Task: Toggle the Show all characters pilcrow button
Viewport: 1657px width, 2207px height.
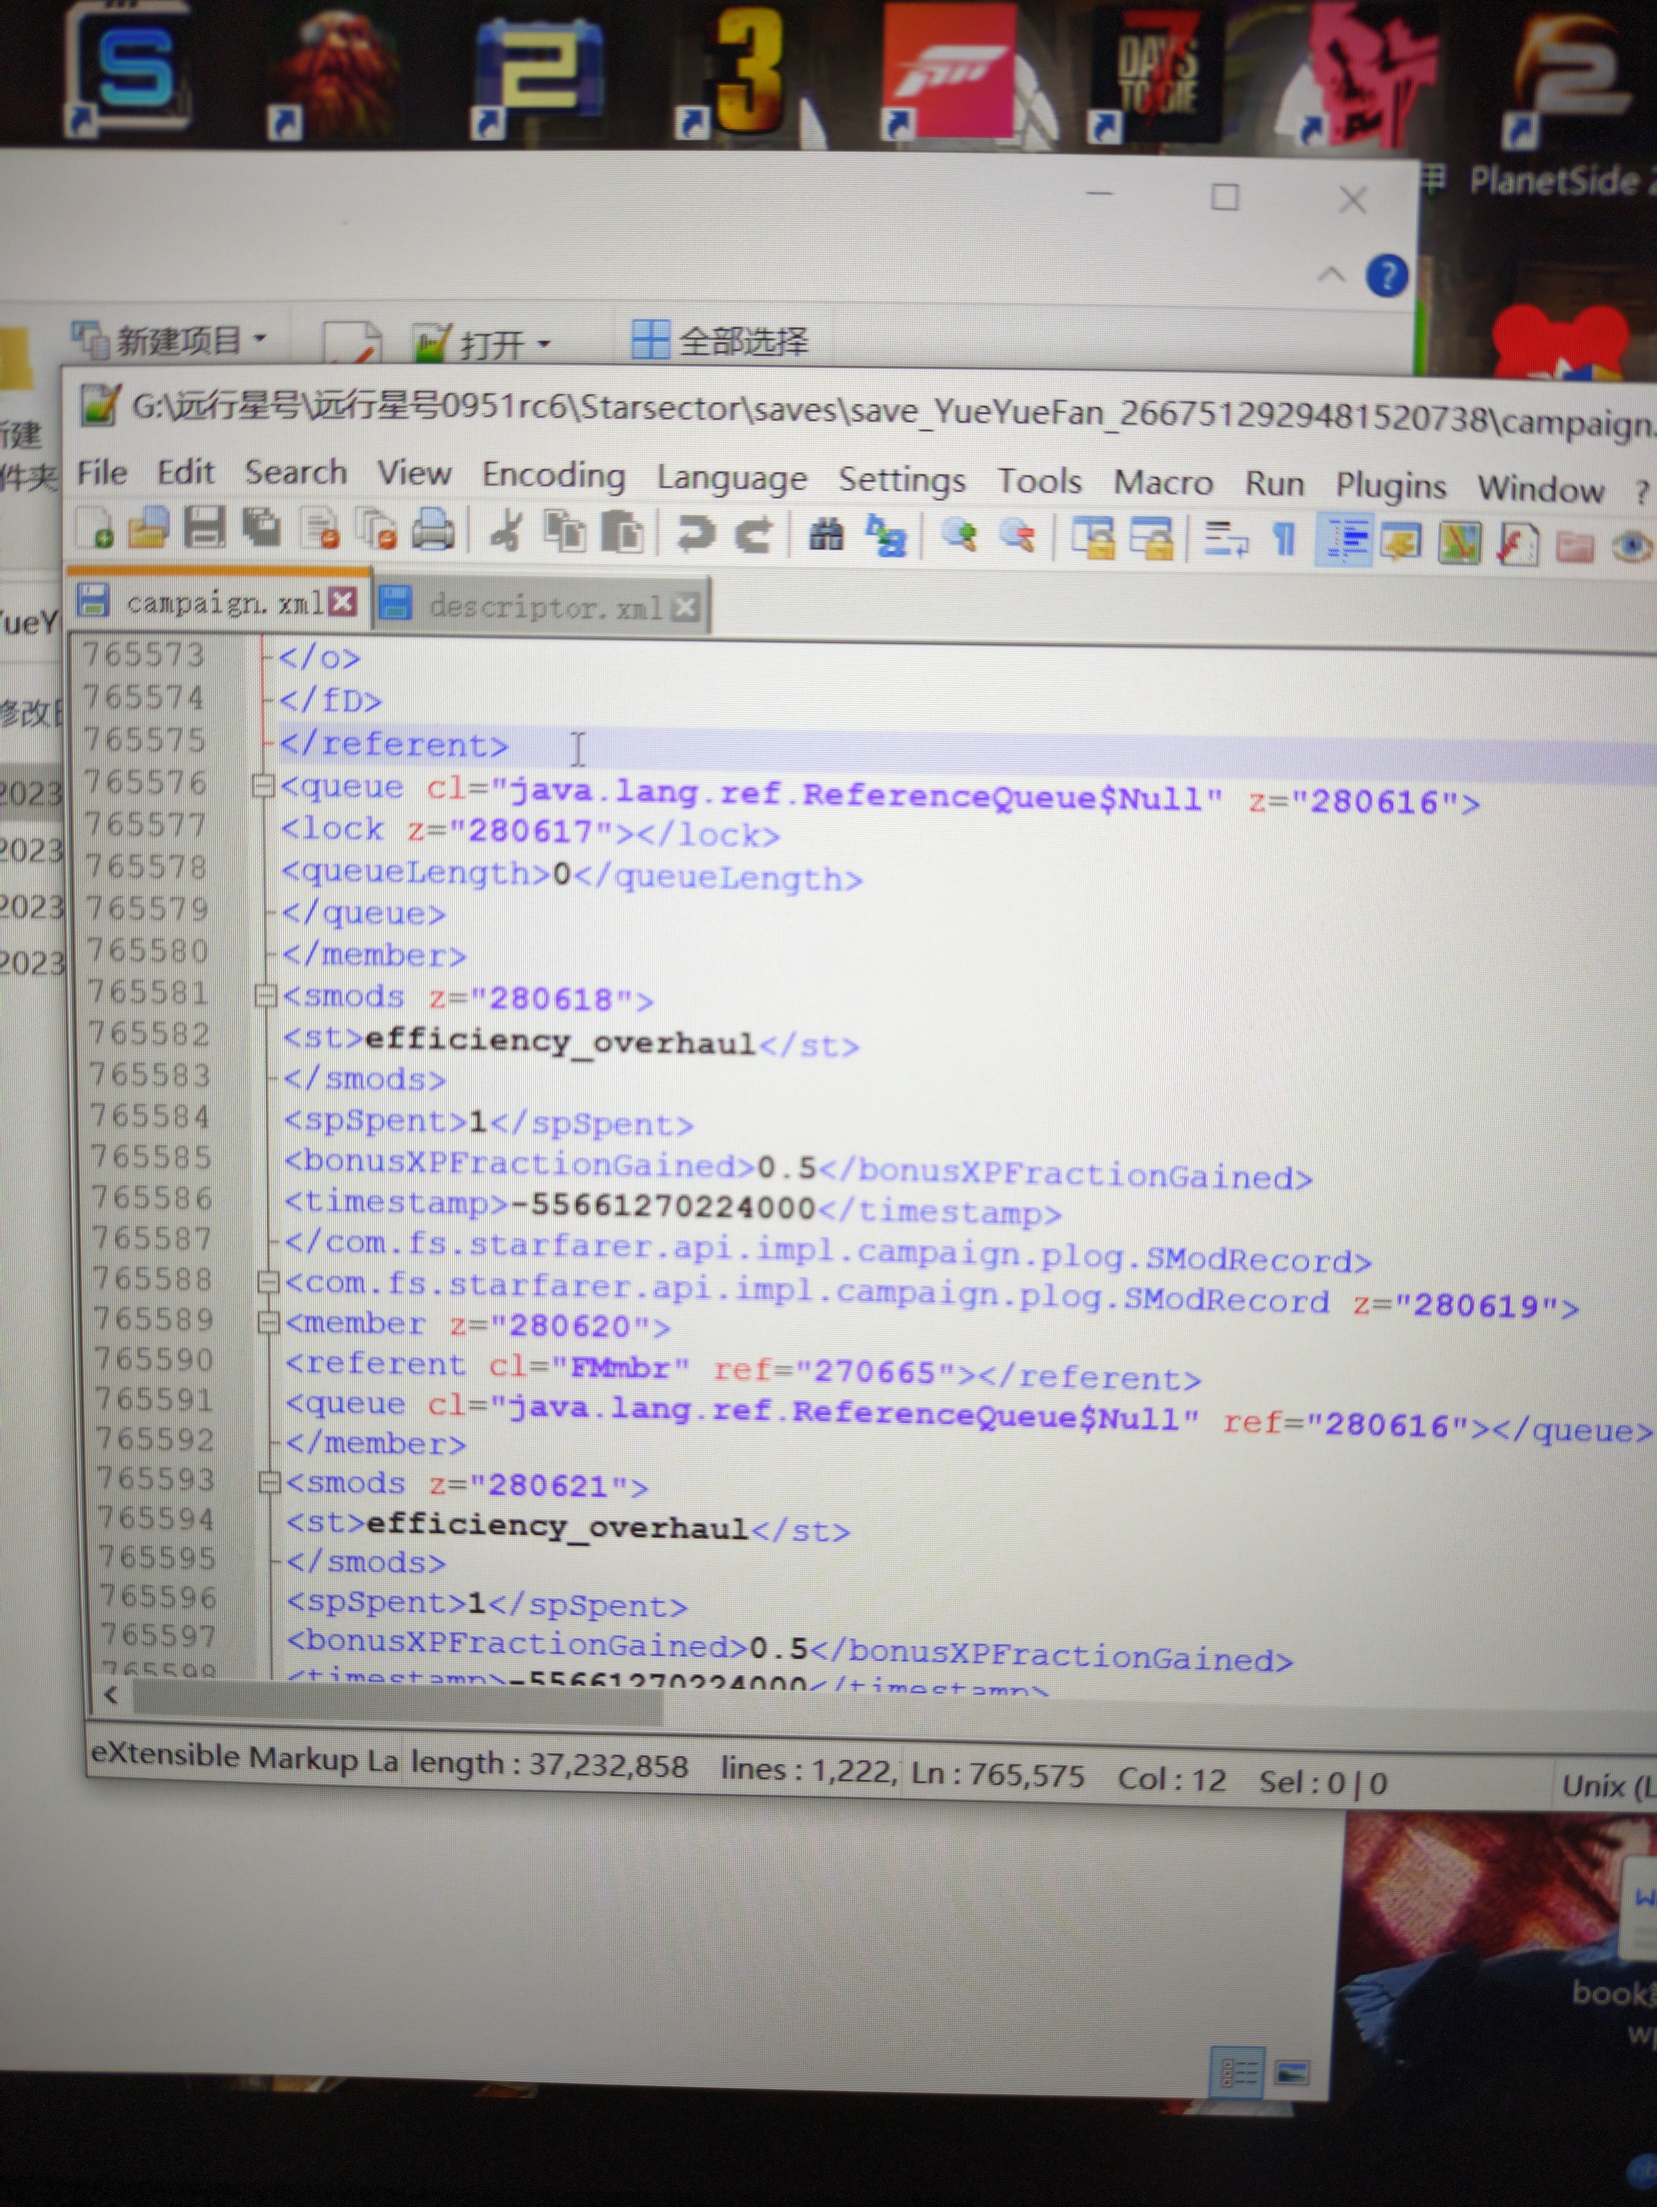Action: tap(1285, 540)
